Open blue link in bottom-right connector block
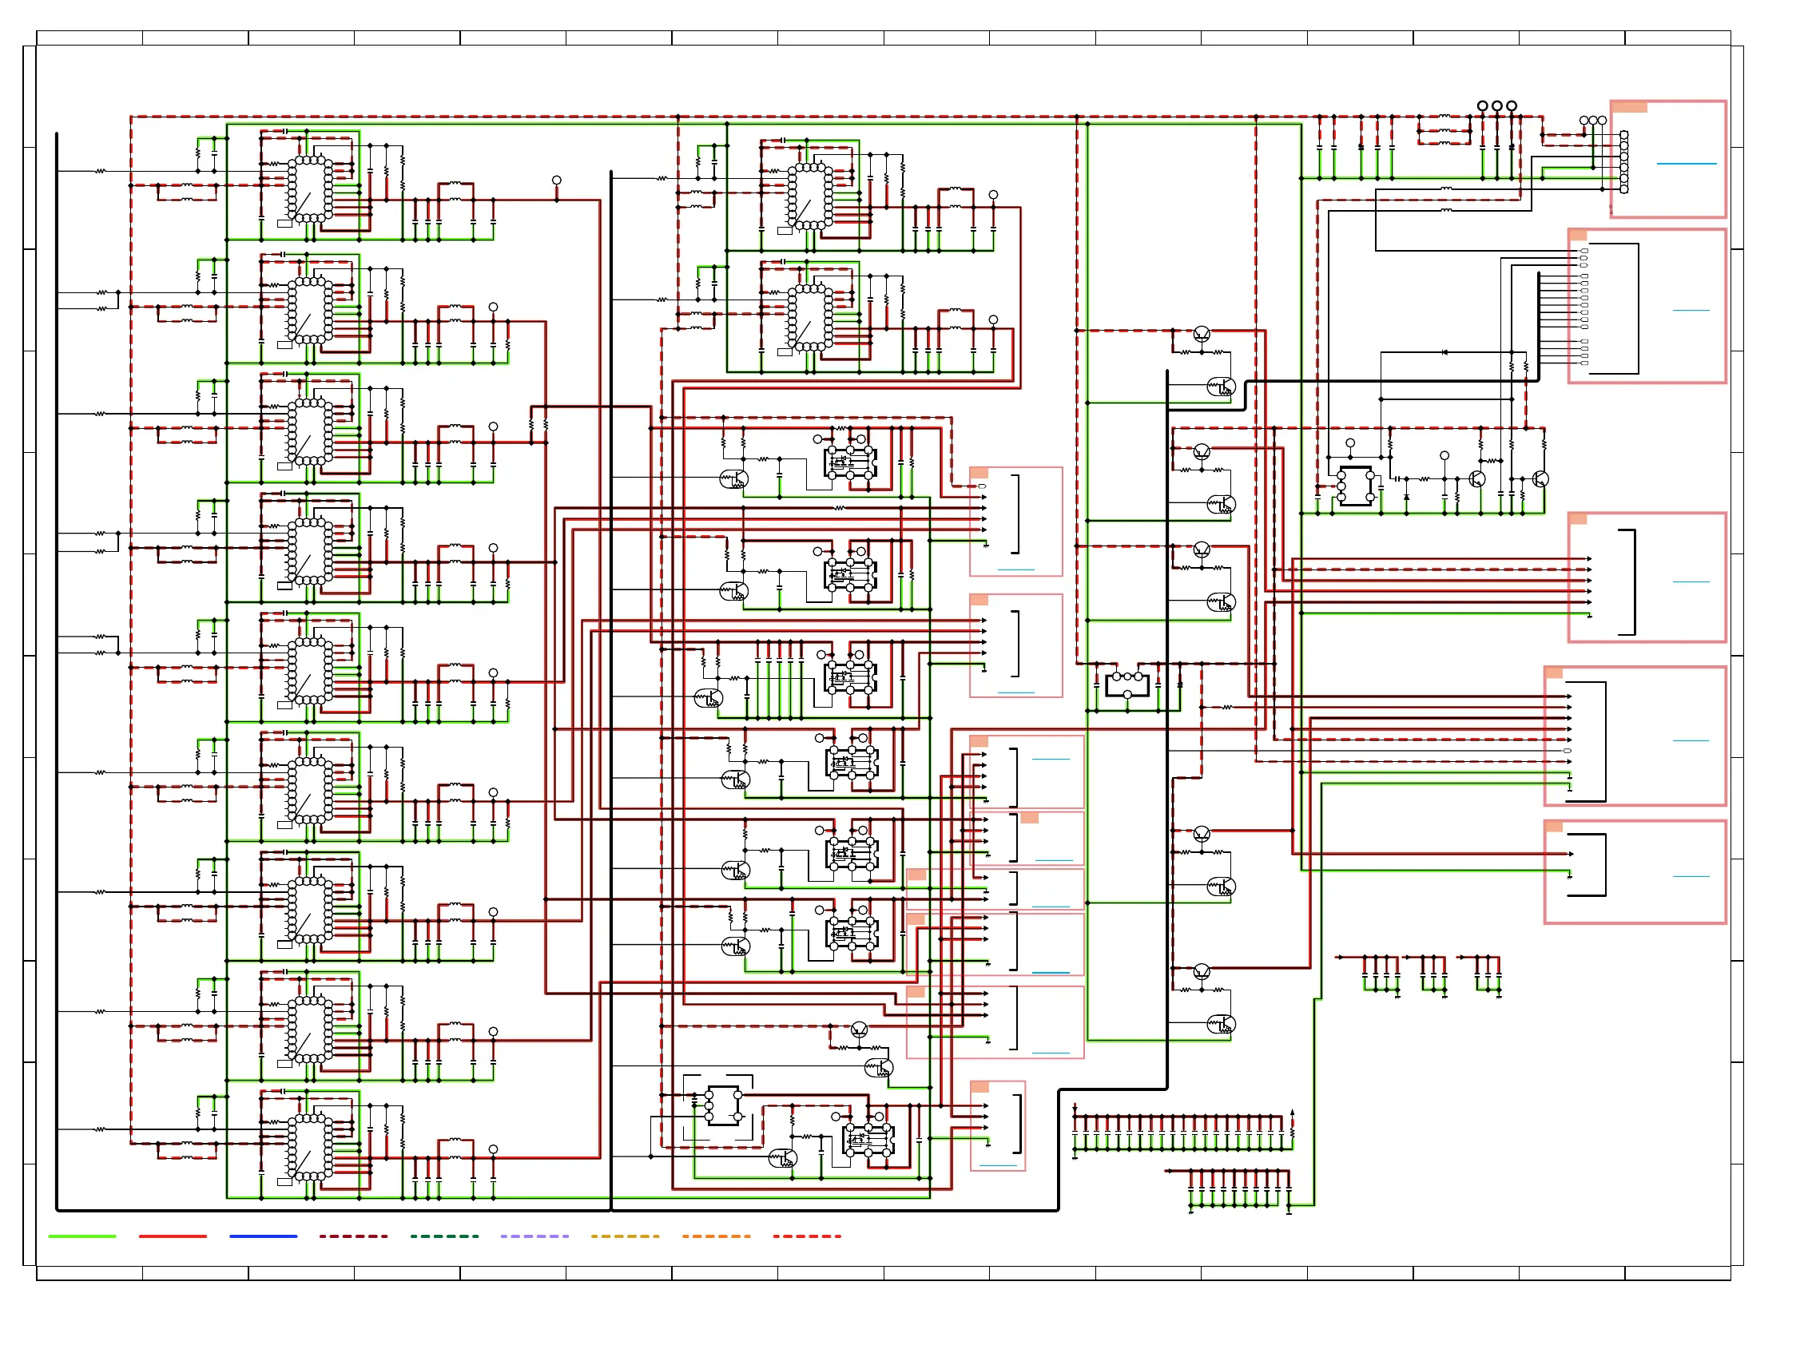Viewport: 1812px width, 1345px height. (1691, 877)
